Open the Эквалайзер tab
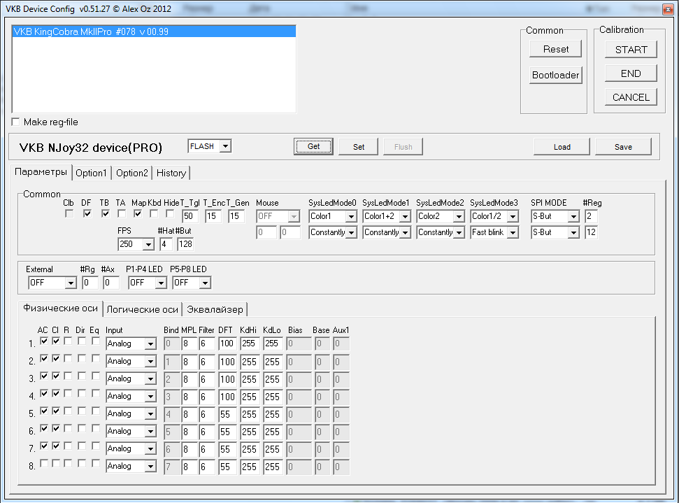This screenshot has height=503, width=679. click(x=215, y=309)
